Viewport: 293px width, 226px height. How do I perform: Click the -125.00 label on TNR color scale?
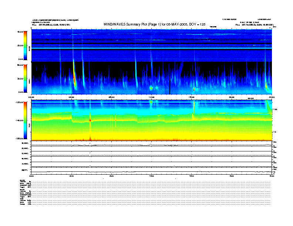point(20,102)
